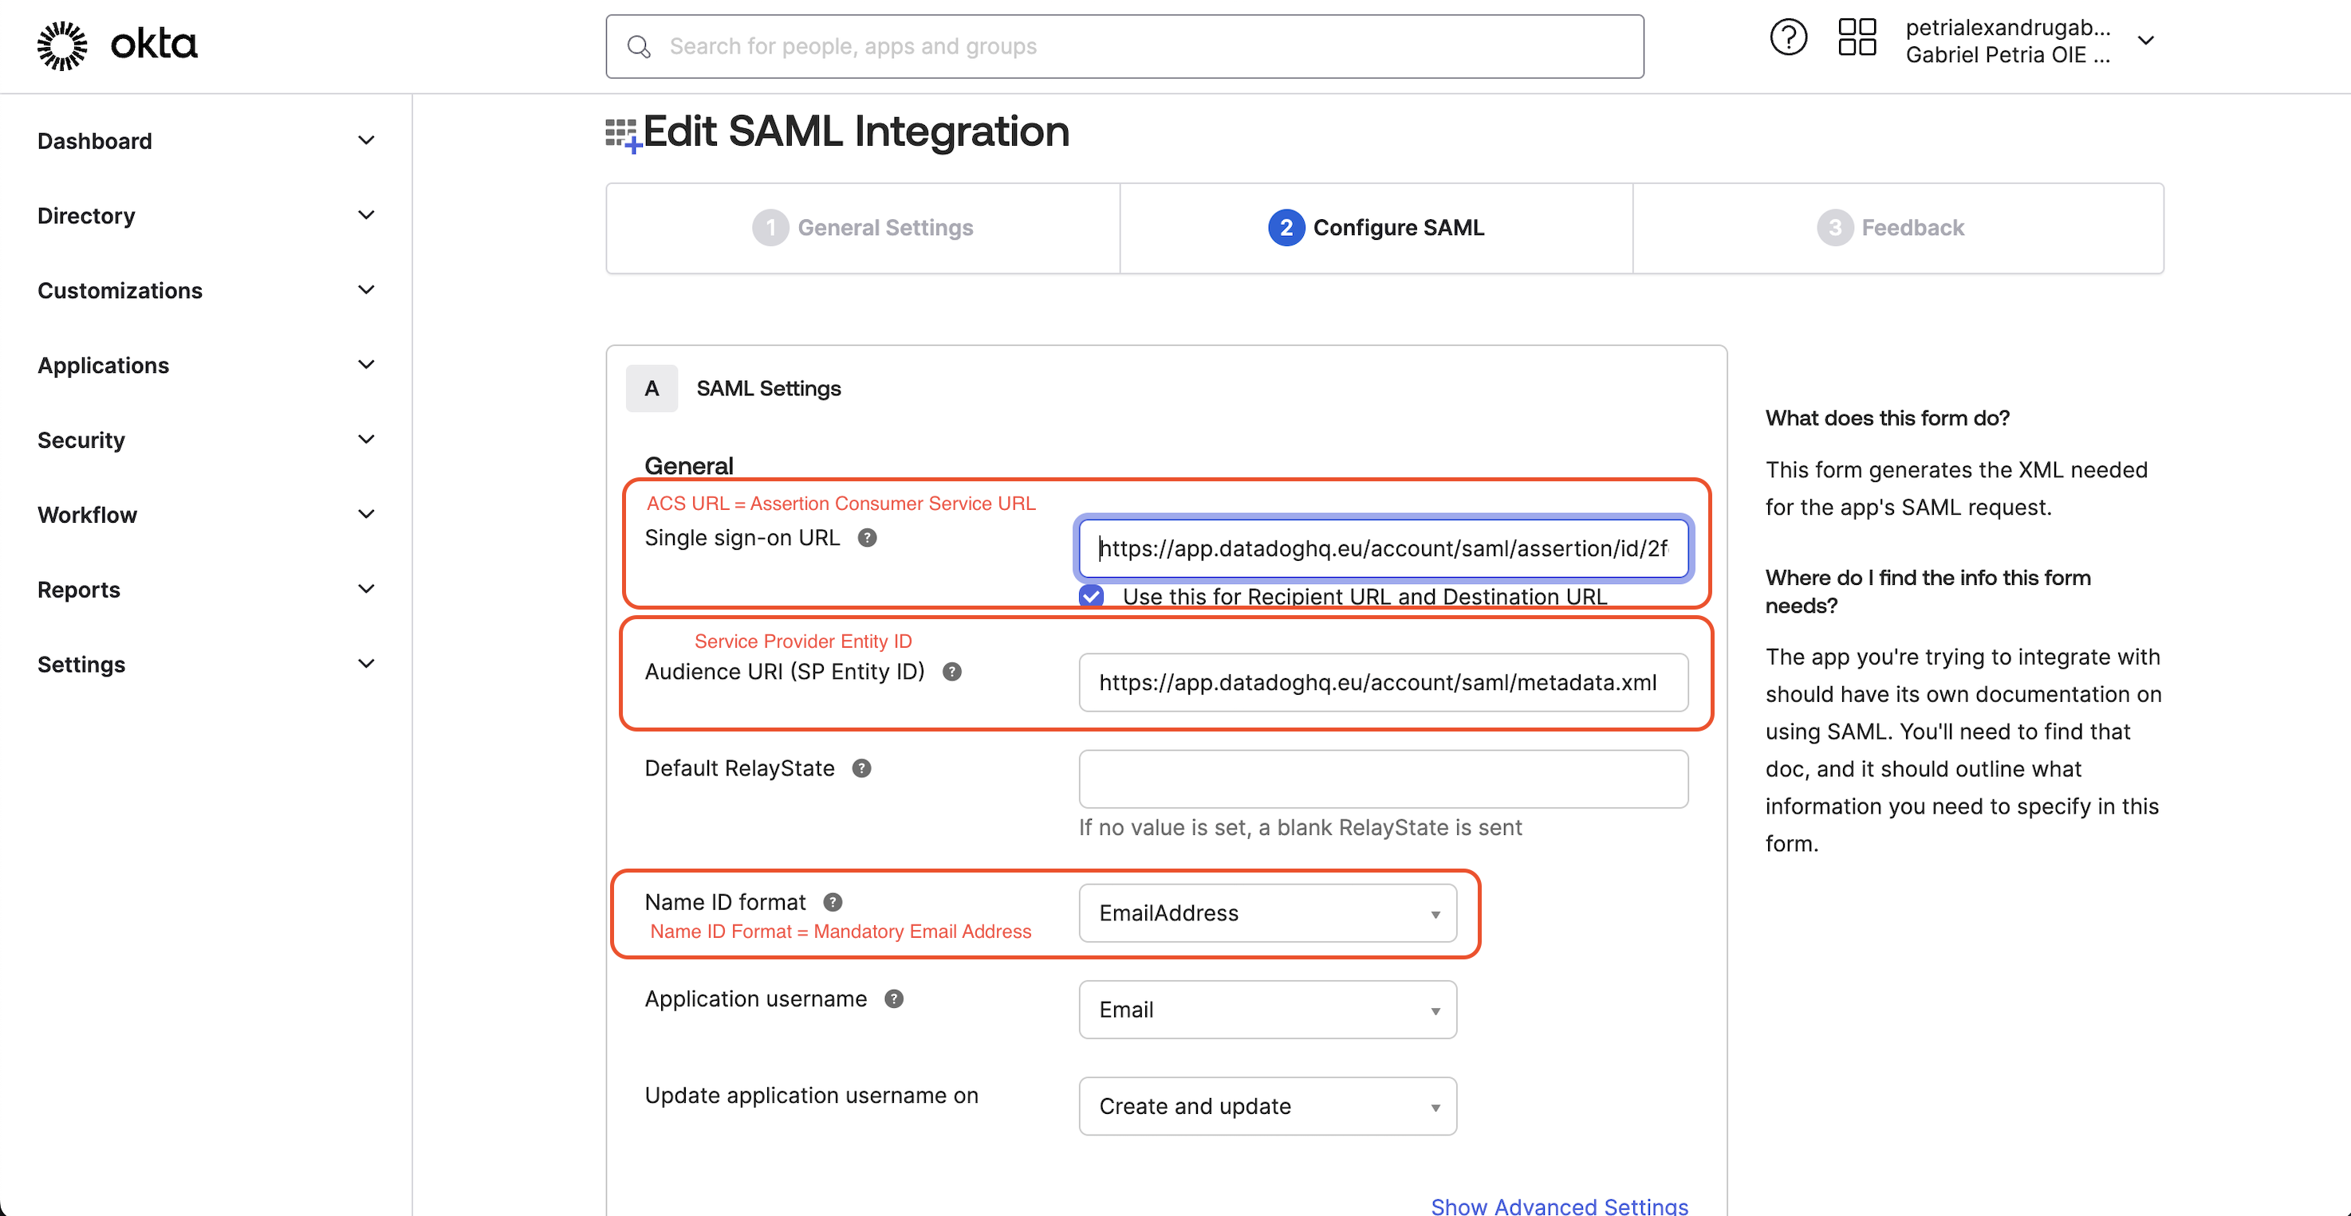The image size is (2351, 1216).
Task: Click help icon next to Default RelayState
Action: pos(860,768)
